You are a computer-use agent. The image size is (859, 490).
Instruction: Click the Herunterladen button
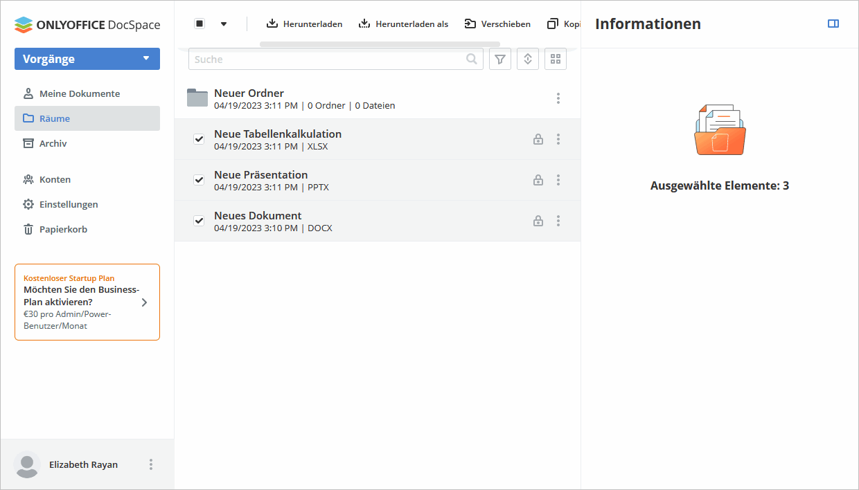click(x=305, y=24)
